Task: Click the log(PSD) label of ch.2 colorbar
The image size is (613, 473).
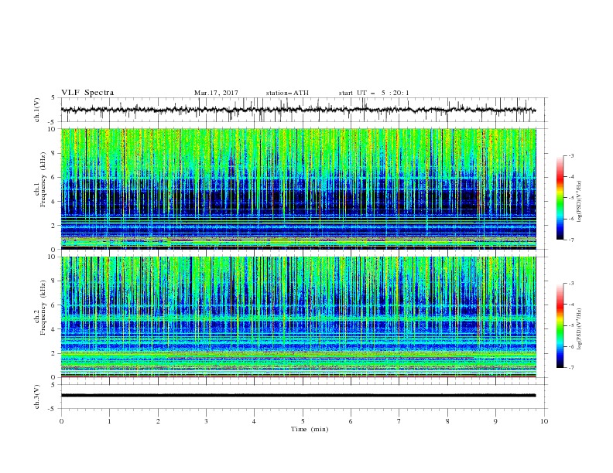Action: click(580, 329)
